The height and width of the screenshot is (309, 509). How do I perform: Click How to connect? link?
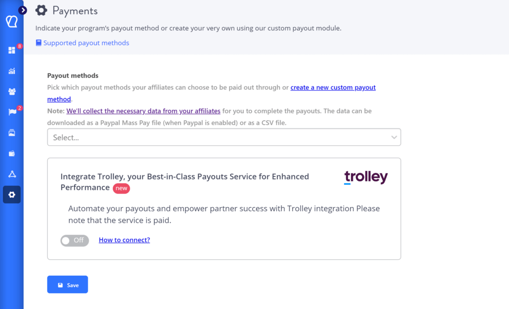tap(124, 240)
